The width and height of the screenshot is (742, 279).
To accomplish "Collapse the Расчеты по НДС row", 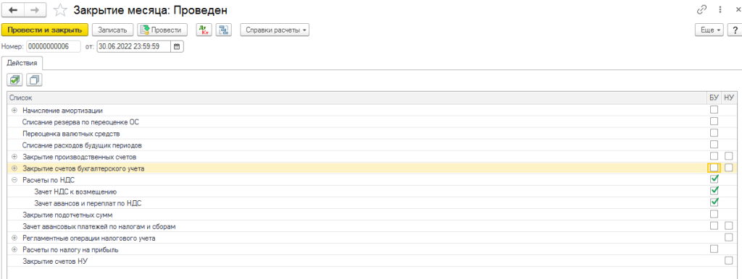I will (14, 180).
